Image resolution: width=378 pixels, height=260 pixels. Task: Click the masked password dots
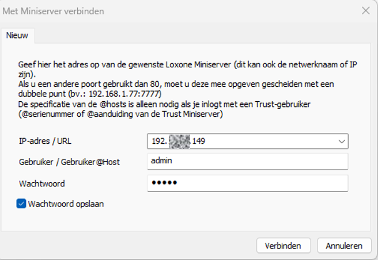click(164, 183)
